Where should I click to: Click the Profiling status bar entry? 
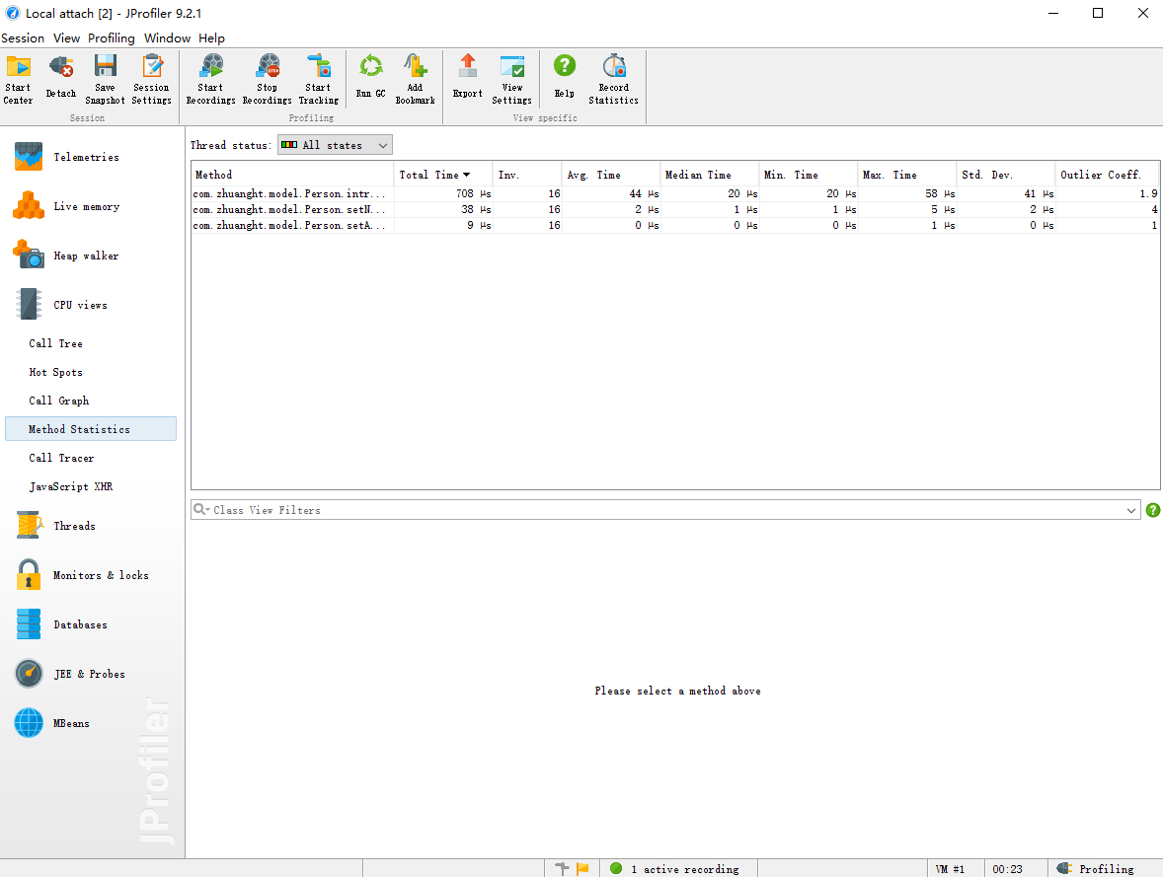coord(1096,869)
